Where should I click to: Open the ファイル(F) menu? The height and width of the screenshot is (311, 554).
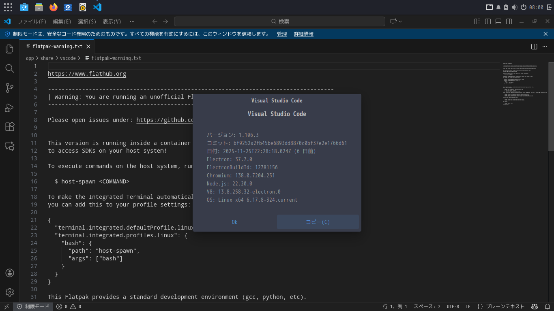32,21
